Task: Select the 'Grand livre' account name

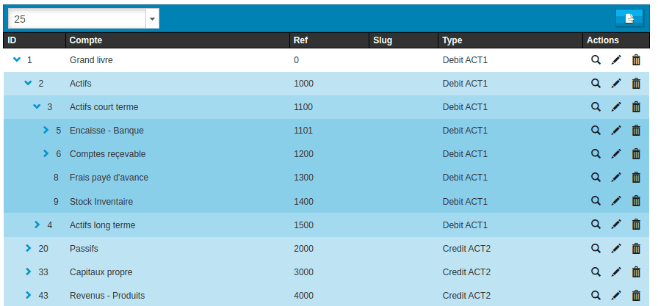Action: [91, 60]
